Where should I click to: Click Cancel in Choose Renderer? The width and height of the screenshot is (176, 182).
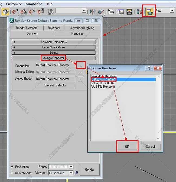(x=150, y=147)
